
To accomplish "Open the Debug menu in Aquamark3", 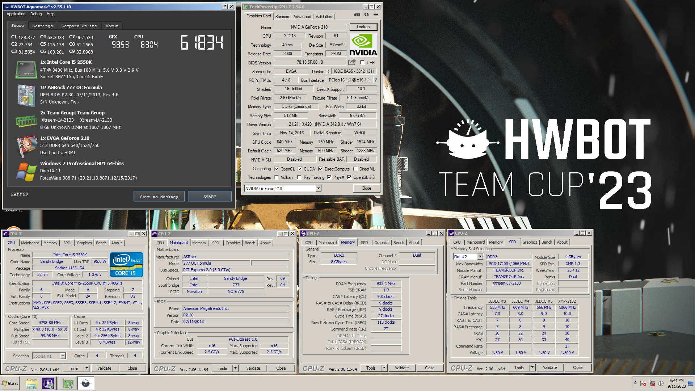I will coord(36,14).
